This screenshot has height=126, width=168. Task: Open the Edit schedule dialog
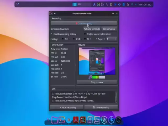109,29
